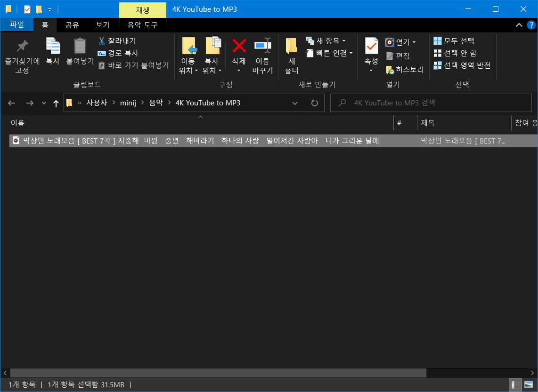Click 선택 영역 반전 invert selection
Screen dimensions: 538x392
coord(462,65)
